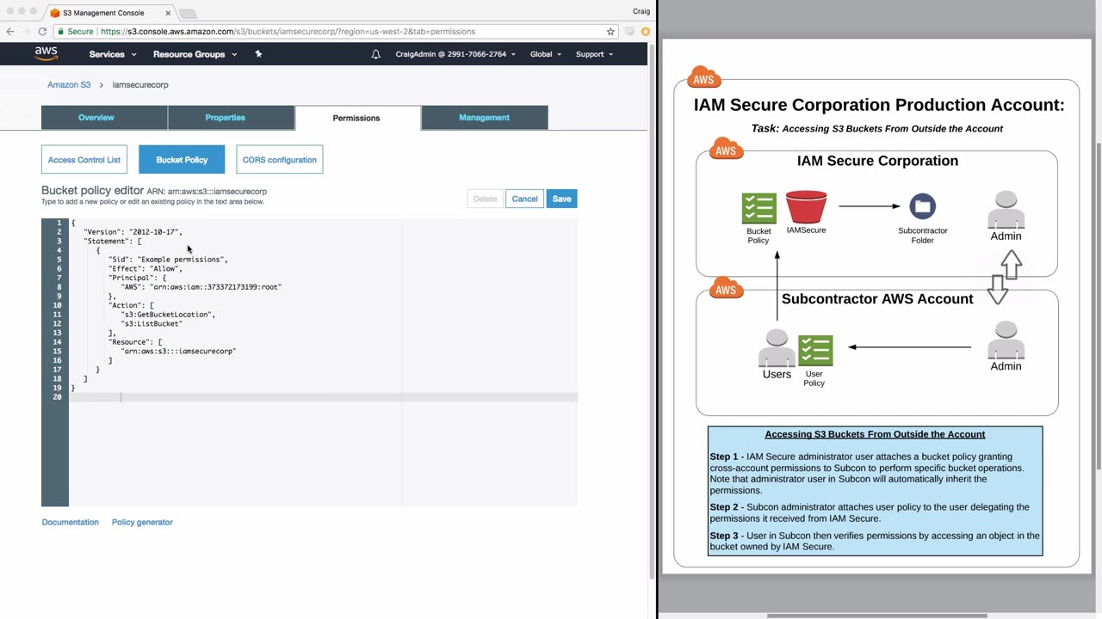The image size is (1102, 619).
Task: Click the "Statement" line in policy editor
Action: 112,242
